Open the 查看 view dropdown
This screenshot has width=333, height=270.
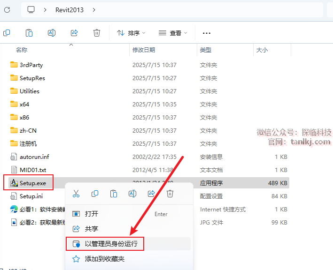click(172, 33)
